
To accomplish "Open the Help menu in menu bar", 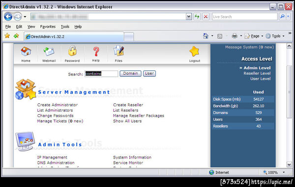I will 78,27.
